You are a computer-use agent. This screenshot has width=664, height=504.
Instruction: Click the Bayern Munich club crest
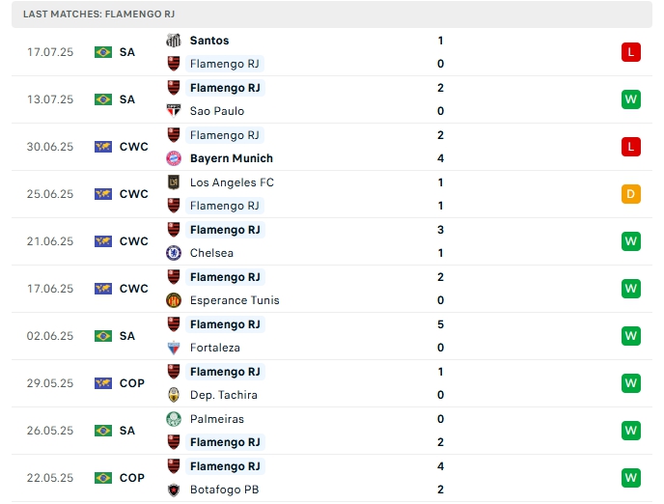[174, 158]
